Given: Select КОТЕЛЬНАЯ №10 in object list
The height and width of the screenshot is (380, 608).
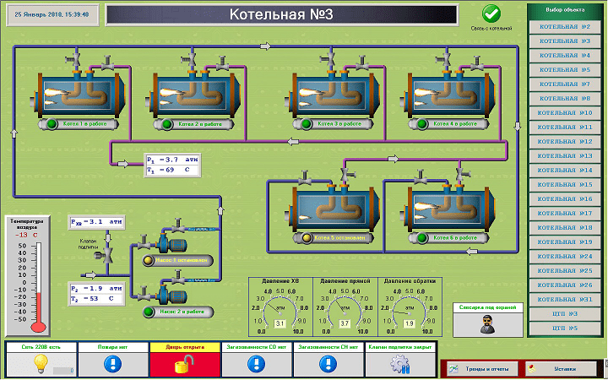Looking at the screenshot, I should 565,113.
